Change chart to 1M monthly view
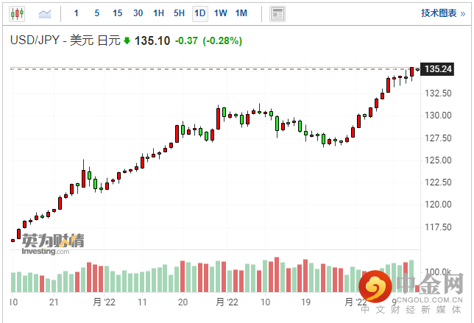This screenshot has height=323, width=474. point(241,13)
